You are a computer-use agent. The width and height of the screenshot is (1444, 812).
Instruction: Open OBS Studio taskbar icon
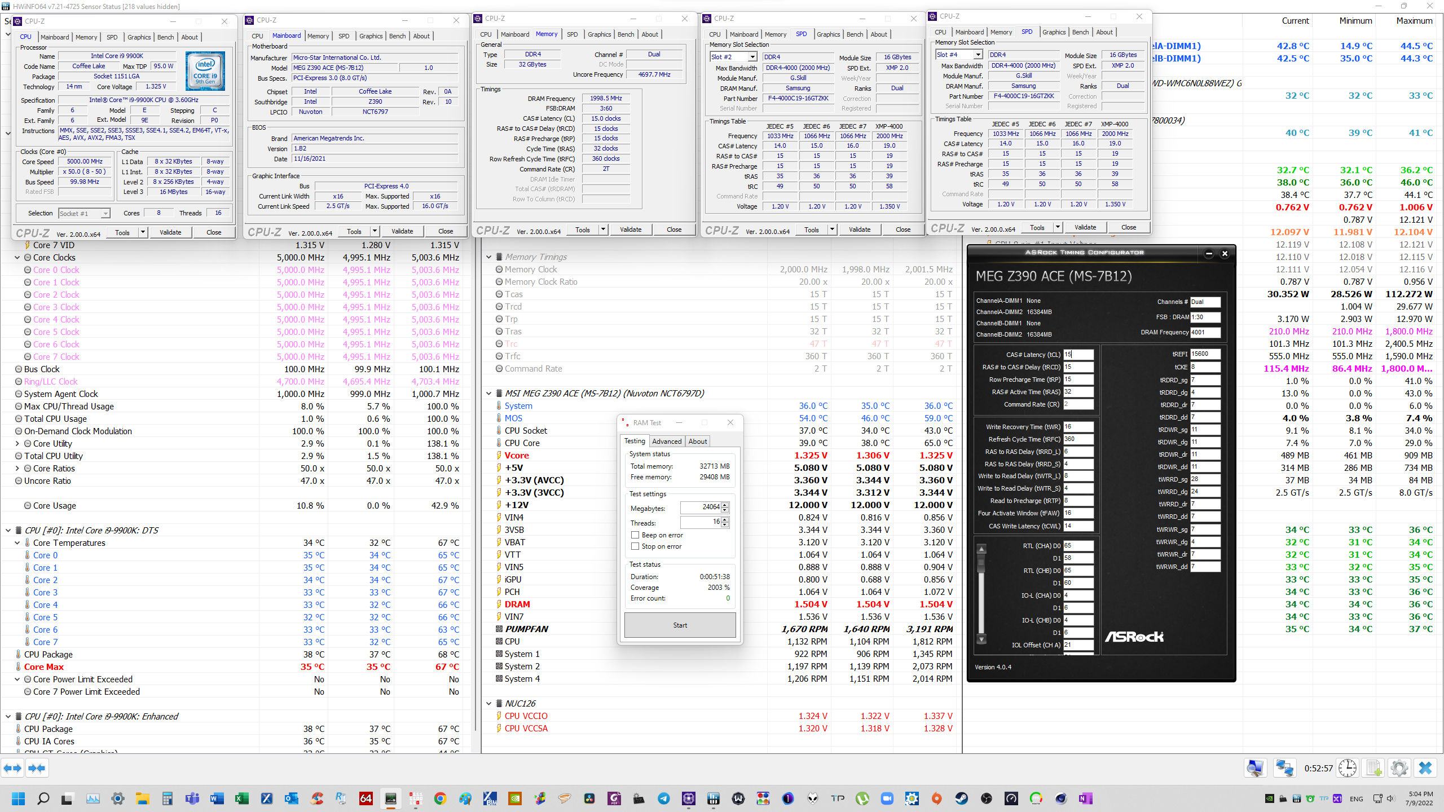tap(986, 798)
